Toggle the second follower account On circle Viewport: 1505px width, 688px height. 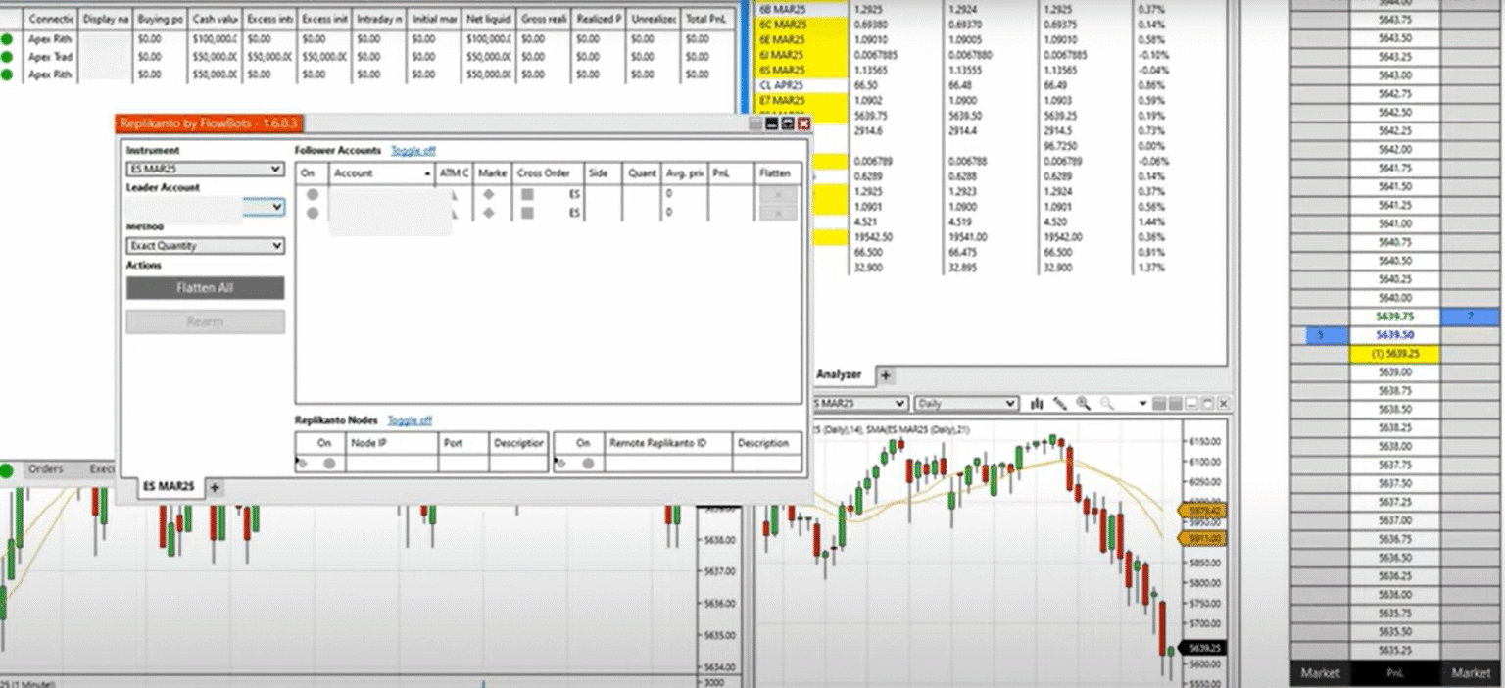coord(312,213)
